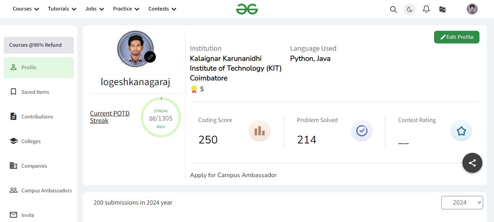Image resolution: width=494 pixels, height=222 pixels.
Task: Open the notifications bell
Action: coord(426,9)
